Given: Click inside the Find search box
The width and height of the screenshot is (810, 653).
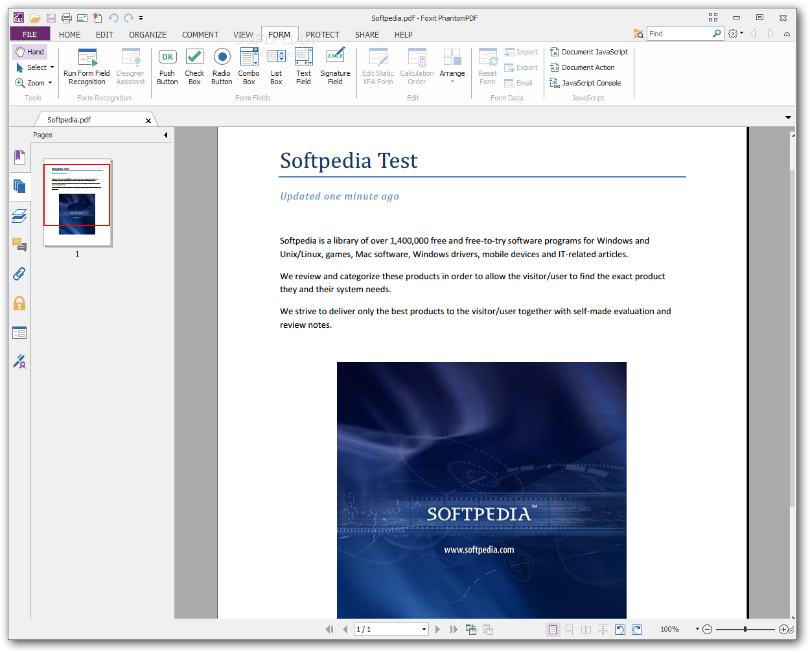Looking at the screenshot, I should tap(679, 34).
